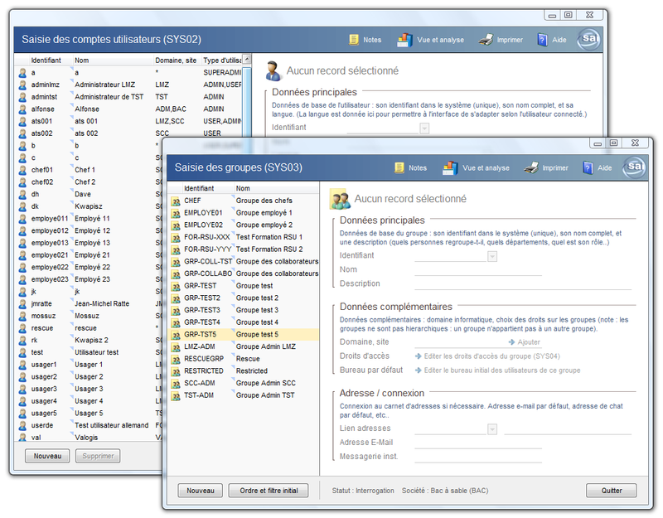663x518 pixels.
Task: Sort groups list by Identifiant column header
Action: 199,189
